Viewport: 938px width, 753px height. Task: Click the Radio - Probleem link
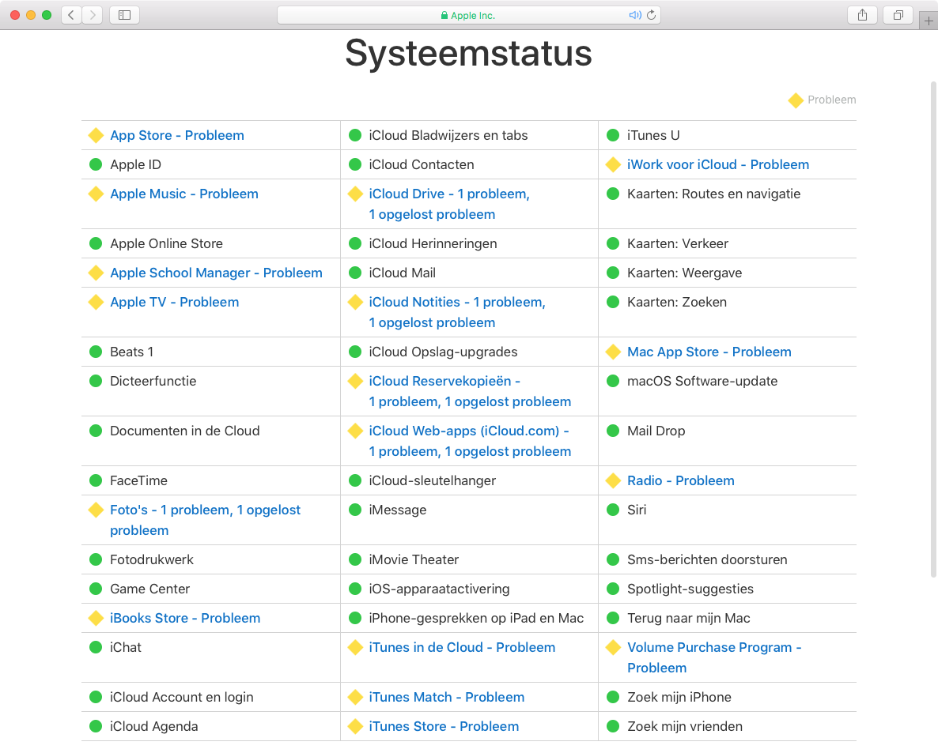[680, 480]
